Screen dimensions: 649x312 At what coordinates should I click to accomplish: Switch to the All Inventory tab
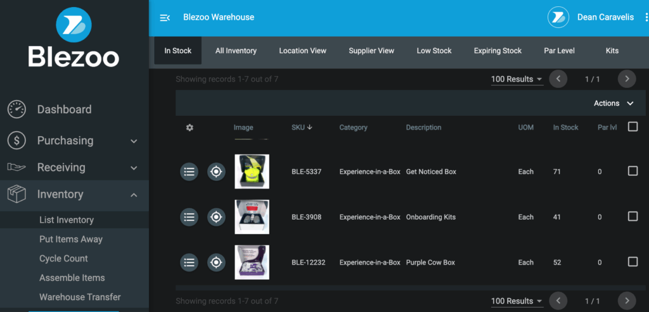point(236,51)
